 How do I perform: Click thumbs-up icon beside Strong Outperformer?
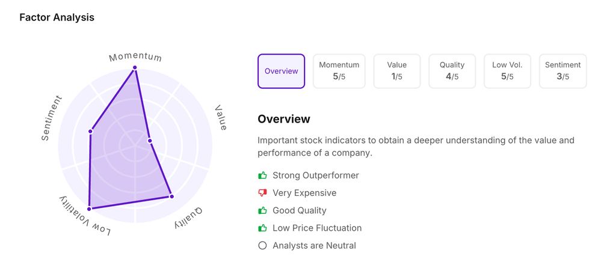[262, 175]
